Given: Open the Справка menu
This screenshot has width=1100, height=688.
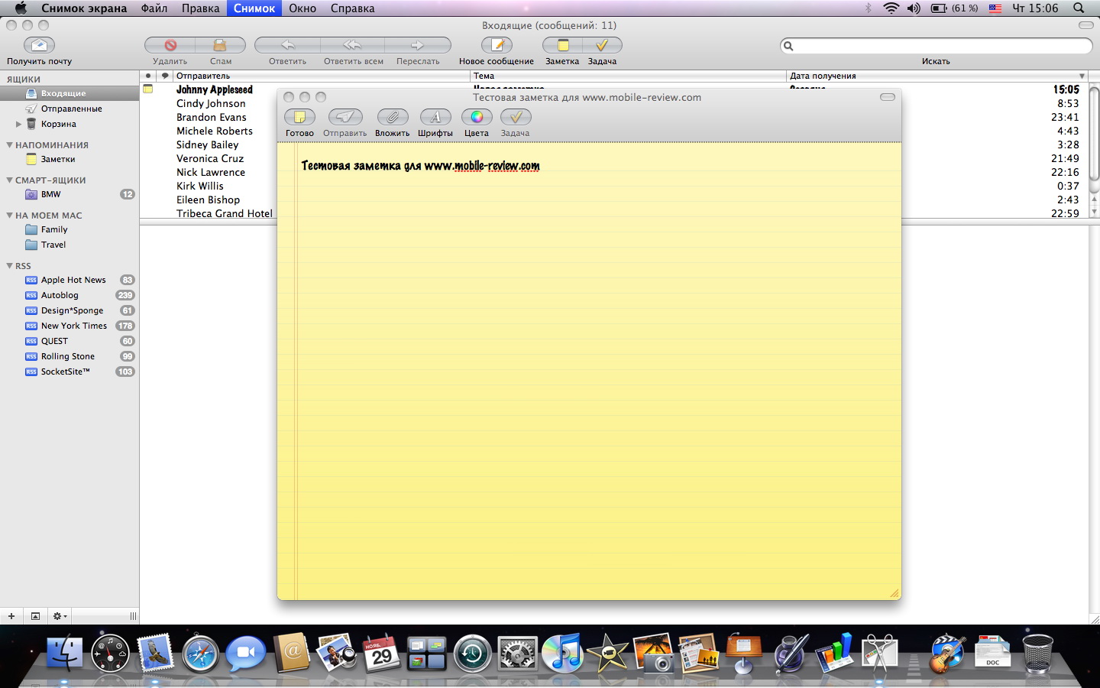Looking at the screenshot, I should [x=353, y=8].
